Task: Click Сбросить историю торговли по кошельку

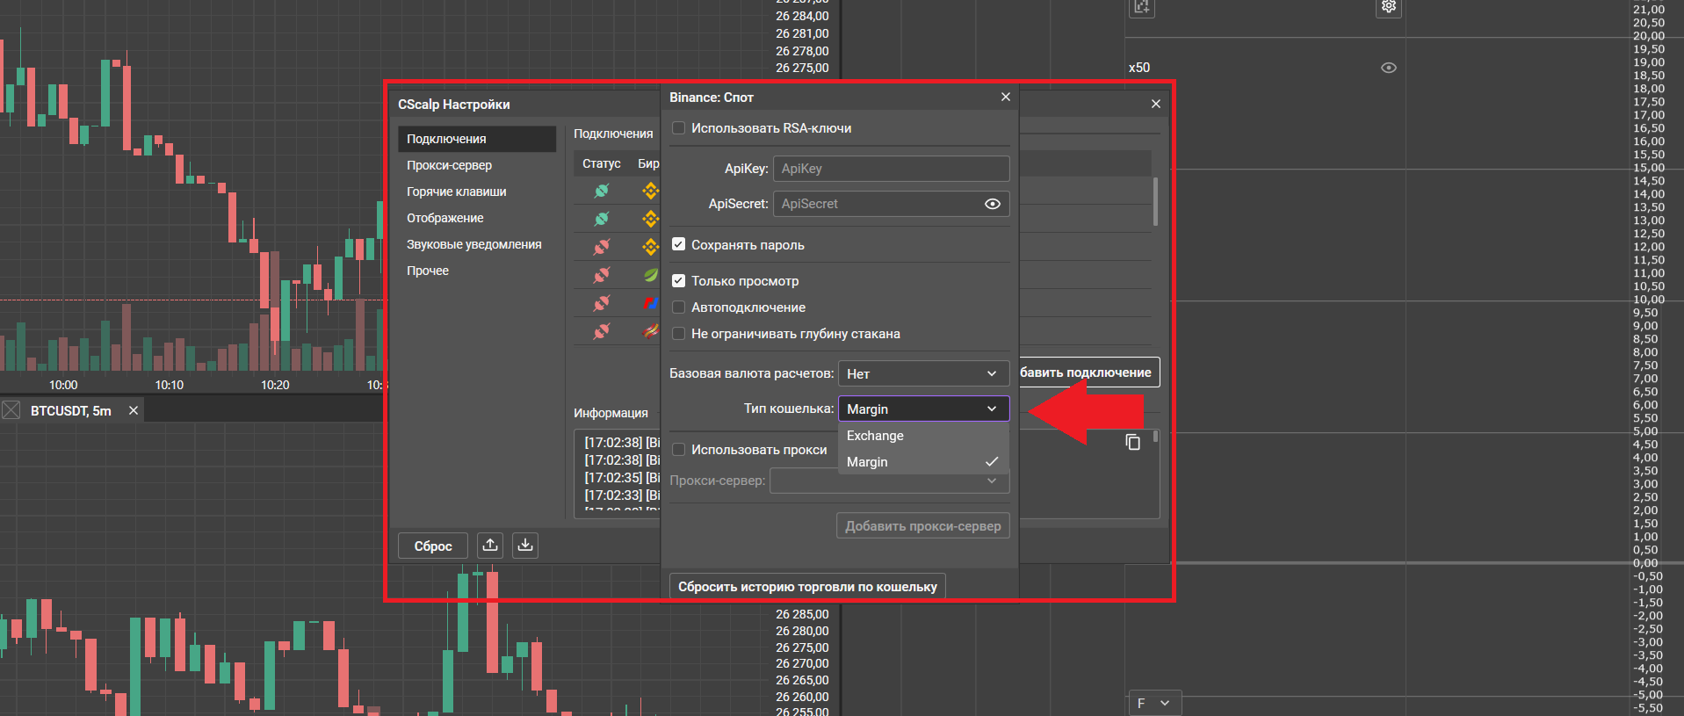Action: click(x=807, y=586)
